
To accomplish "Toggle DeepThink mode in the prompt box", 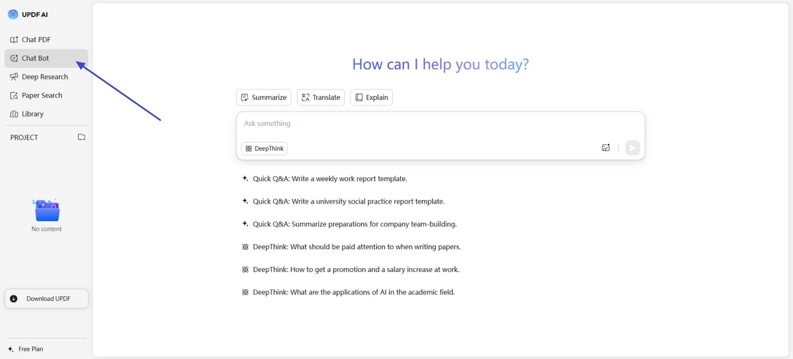I will (264, 148).
